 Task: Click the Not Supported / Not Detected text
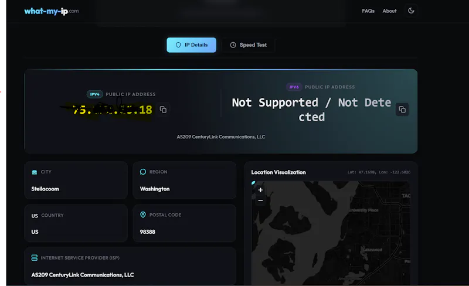[311, 110]
